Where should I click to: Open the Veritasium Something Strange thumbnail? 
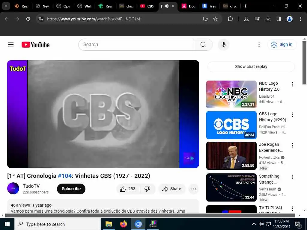pyautogui.click(x=231, y=187)
